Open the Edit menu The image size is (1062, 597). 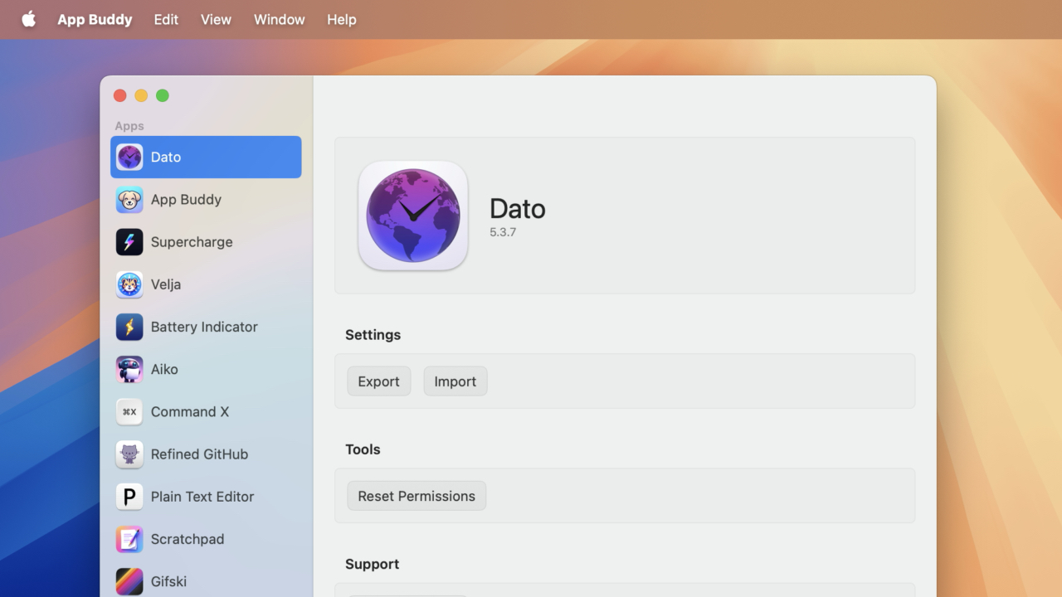[166, 19]
